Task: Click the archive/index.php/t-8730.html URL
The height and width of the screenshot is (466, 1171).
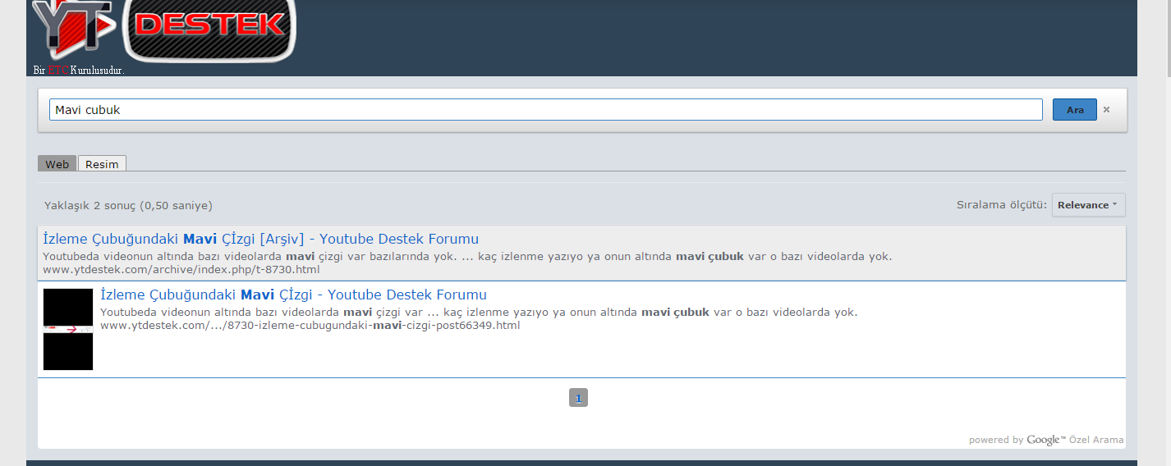Action: click(x=181, y=269)
